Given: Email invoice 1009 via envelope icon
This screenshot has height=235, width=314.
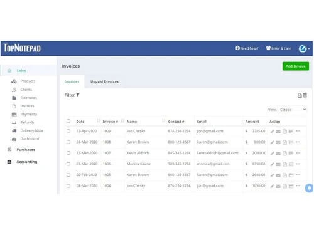Looking at the screenshot, I should coord(278,132).
